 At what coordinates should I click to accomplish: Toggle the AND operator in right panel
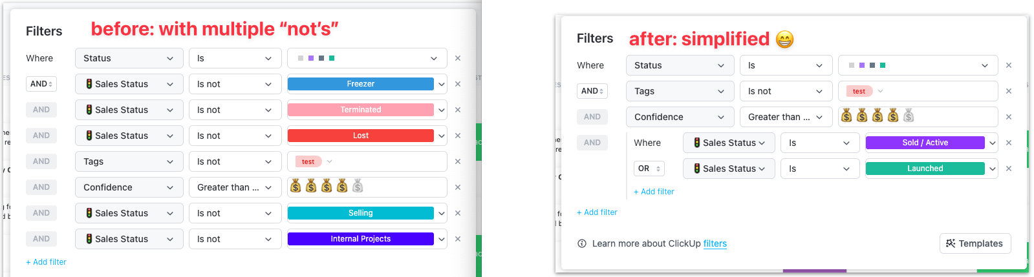tap(592, 91)
